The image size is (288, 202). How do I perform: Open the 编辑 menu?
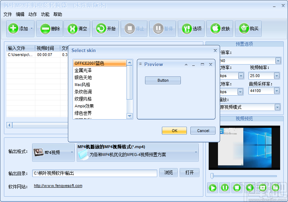[x=20, y=14]
